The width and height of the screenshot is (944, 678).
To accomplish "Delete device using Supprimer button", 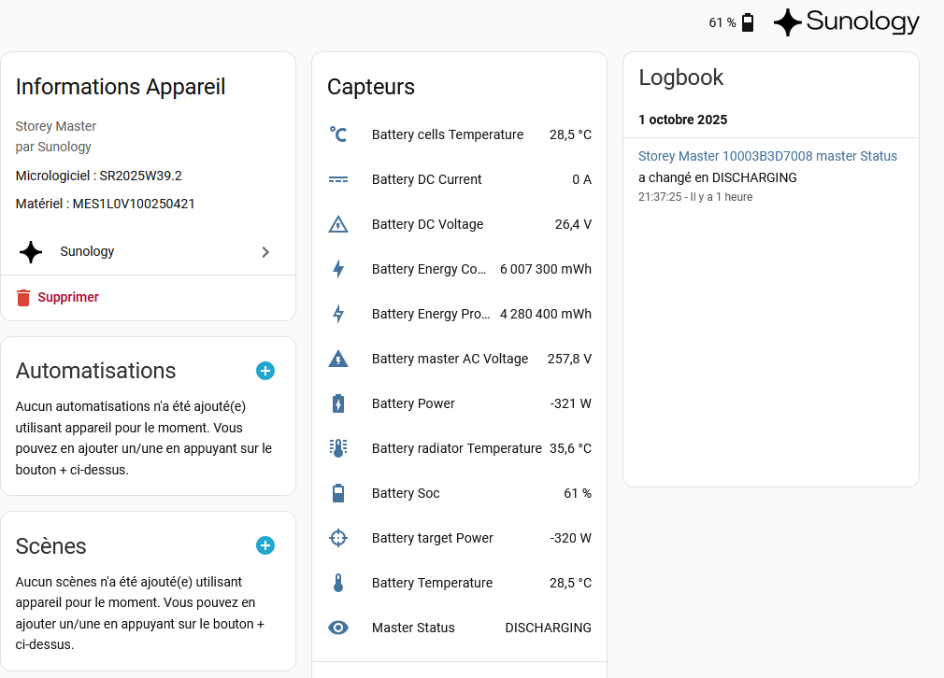I will coord(58,297).
